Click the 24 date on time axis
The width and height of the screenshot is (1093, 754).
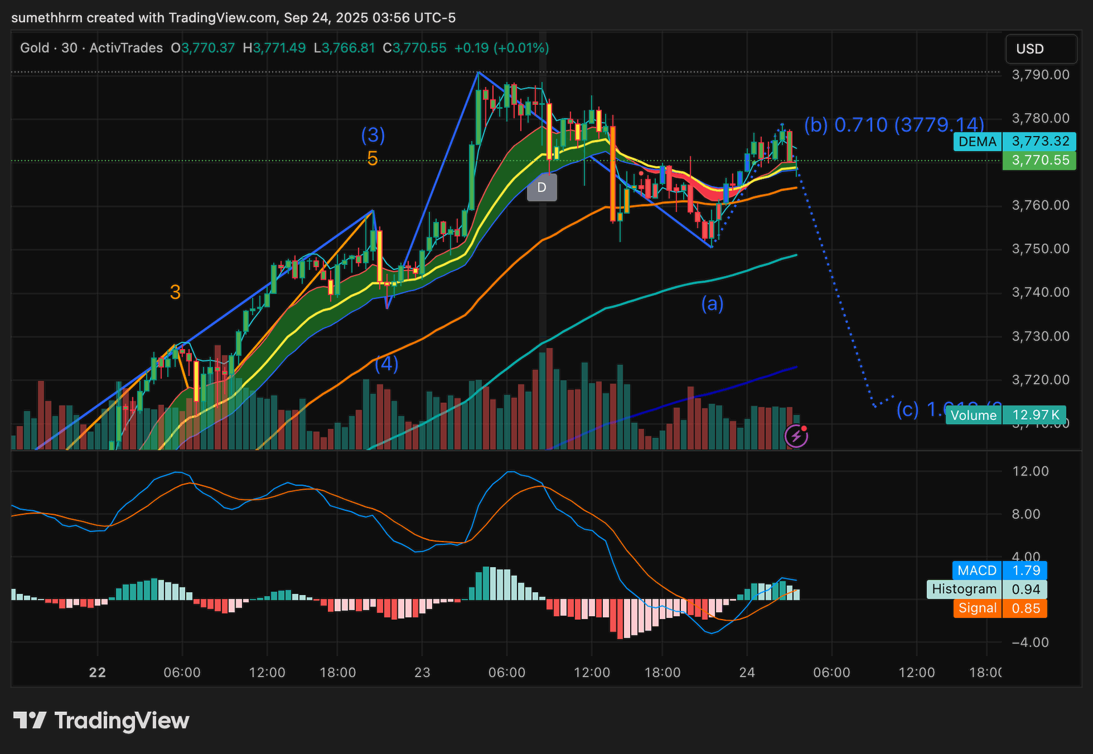tap(747, 673)
